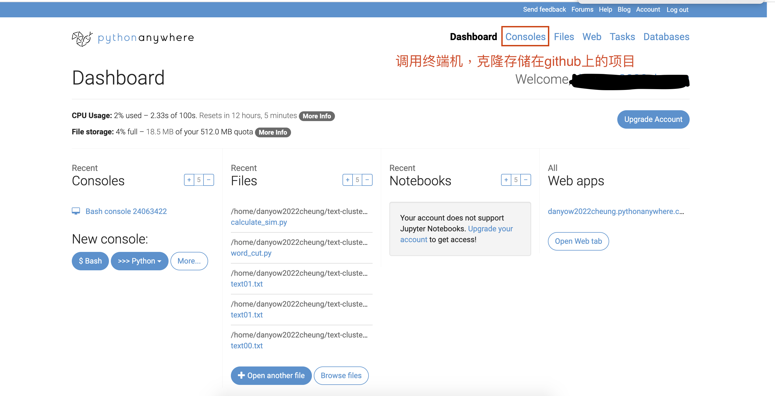Screen dimensions: 775x396
Task: Click Log out in the top bar
Action: click(x=677, y=9)
